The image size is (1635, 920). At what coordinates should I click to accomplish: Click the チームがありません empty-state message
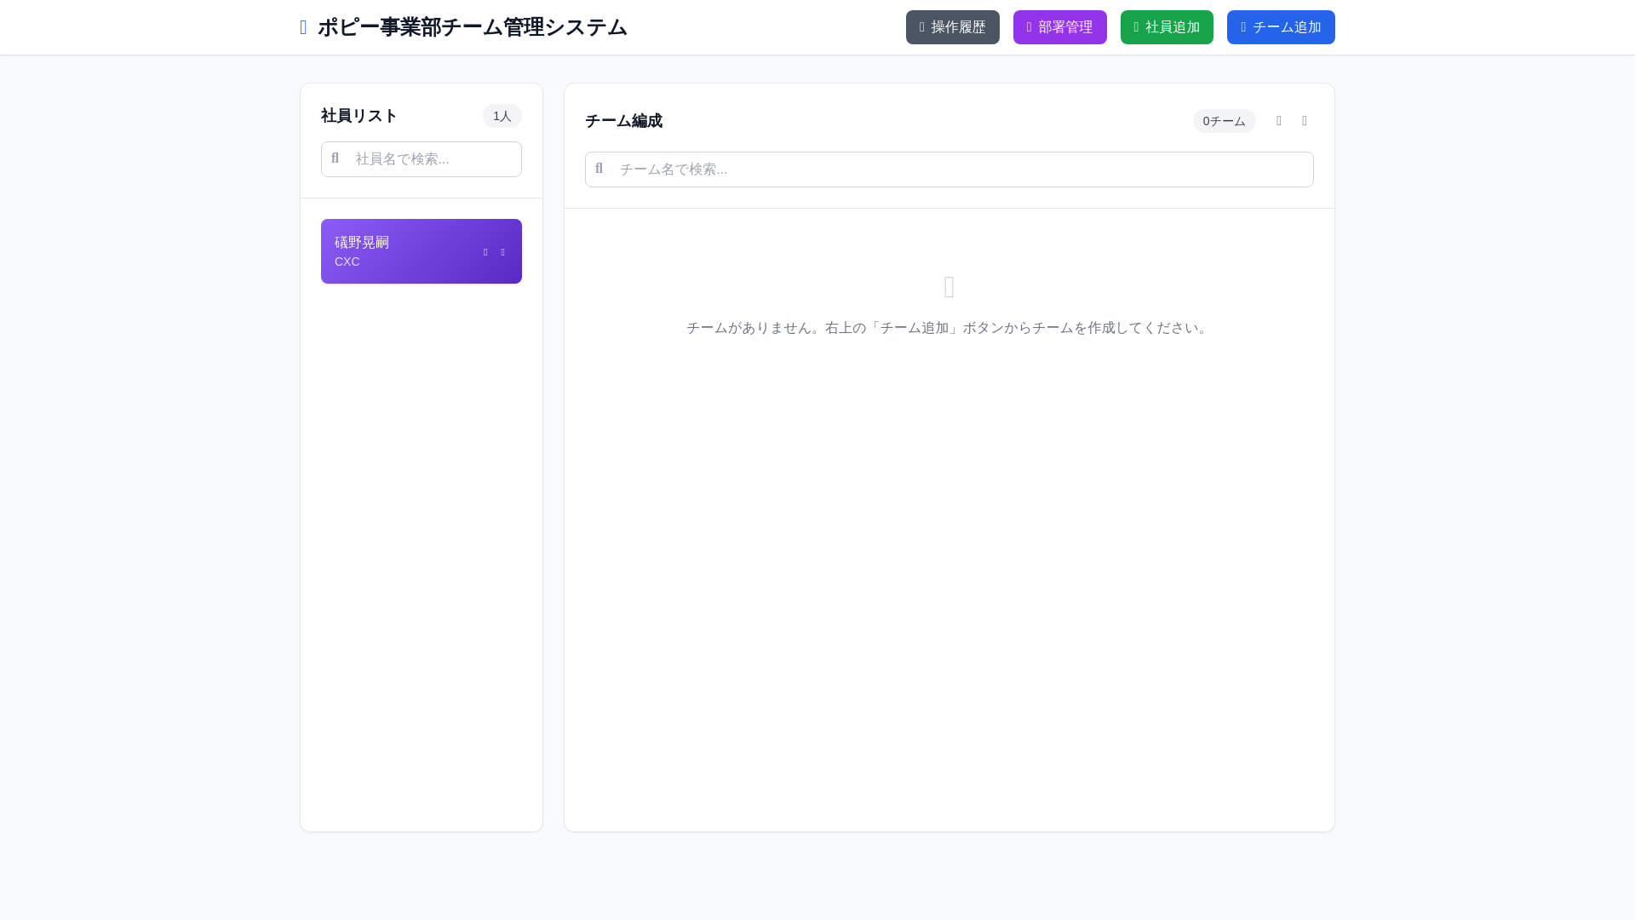click(949, 328)
